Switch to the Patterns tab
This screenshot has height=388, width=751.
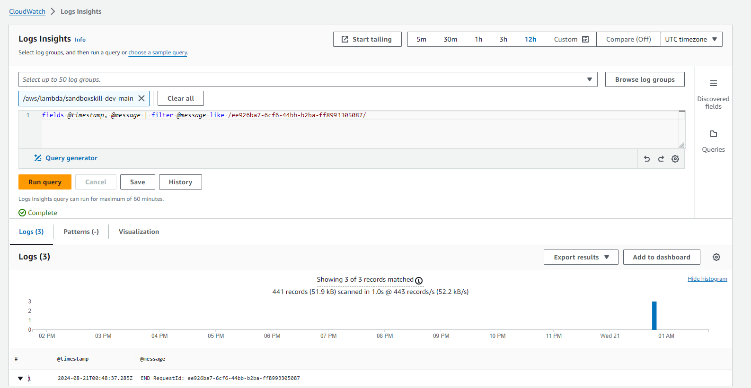[81, 232]
